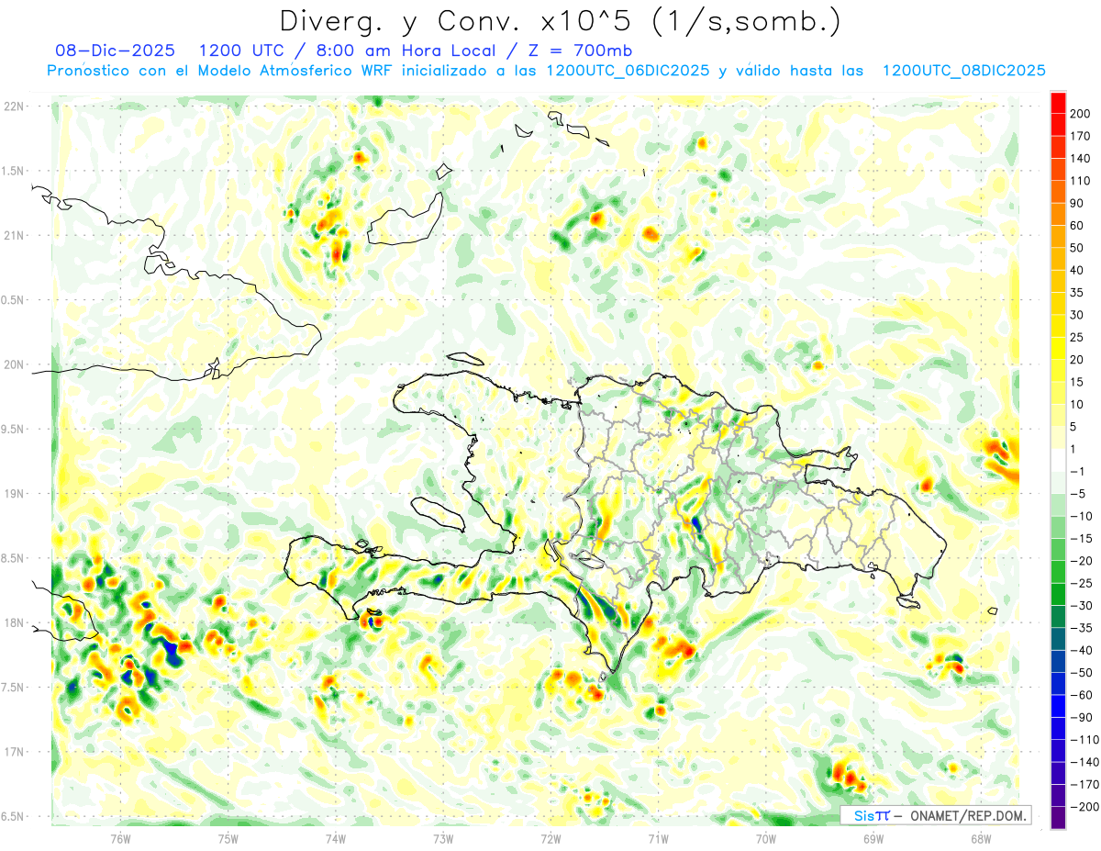The height and width of the screenshot is (851, 1101).
Task: Click the color scale label '90'
Action: (1076, 203)
